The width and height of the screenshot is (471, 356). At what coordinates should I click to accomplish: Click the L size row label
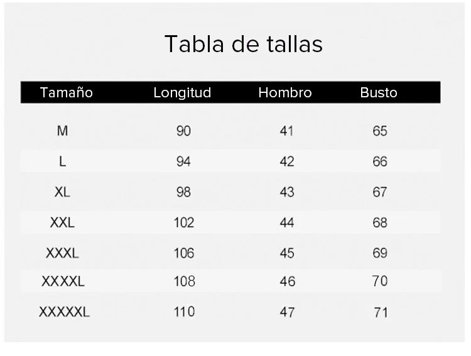pos(62,161)
